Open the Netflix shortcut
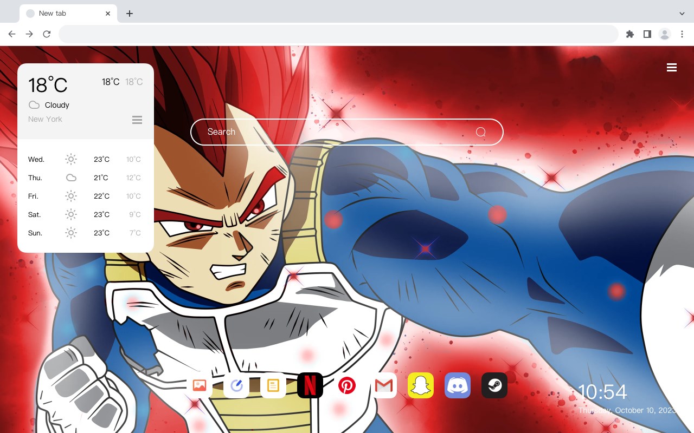This screenshot has height=433, width=694. pos(310,385)
